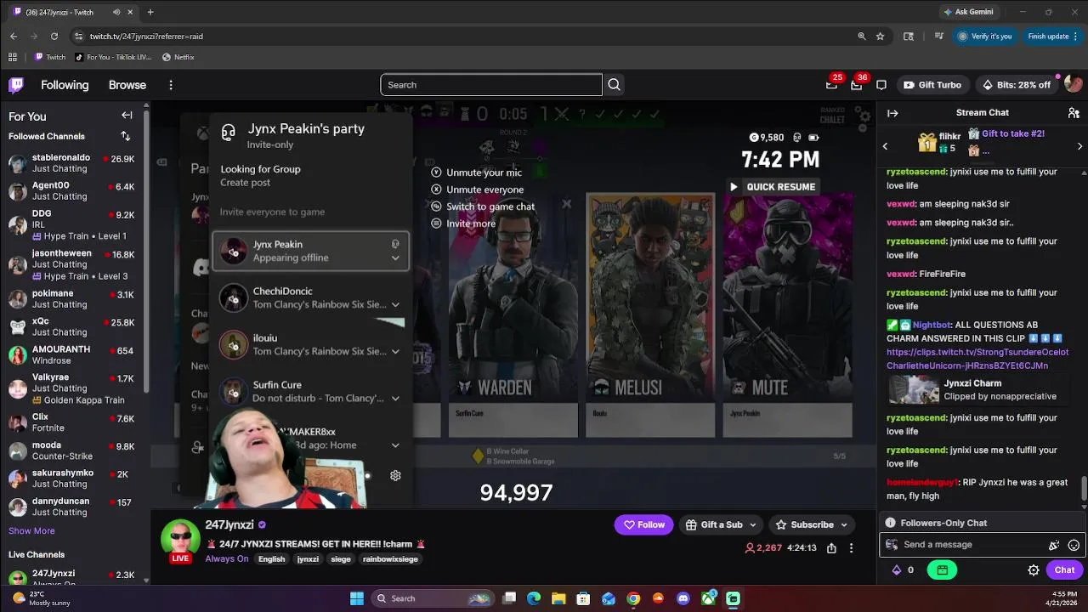This screenshot has height=612, width=1088.
Task: Click the Bits balance diamond icon
Action: tap(896, 570)
